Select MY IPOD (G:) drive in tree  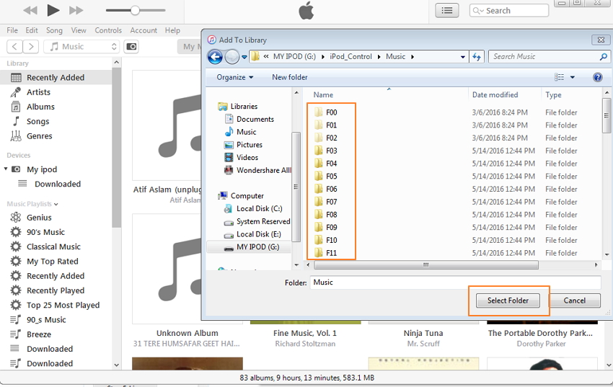(257, 247)
